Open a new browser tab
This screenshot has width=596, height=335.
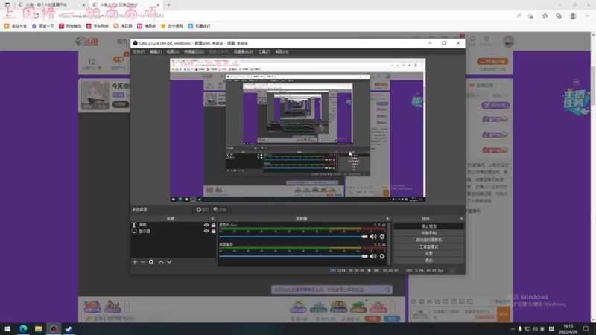[168, 5]
